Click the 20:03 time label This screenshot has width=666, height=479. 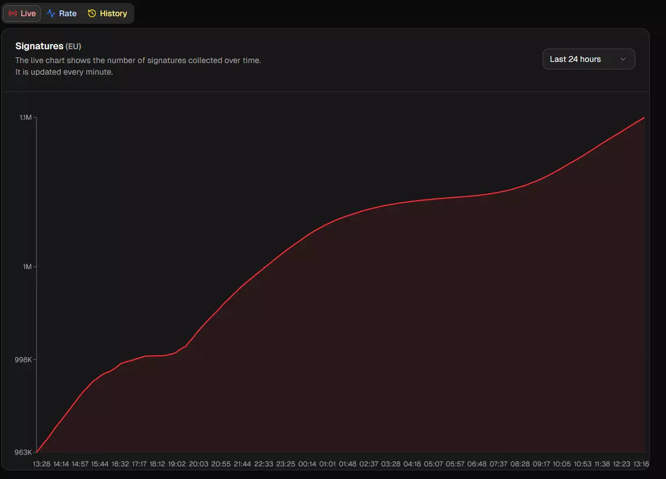click(x=199, y=464)
